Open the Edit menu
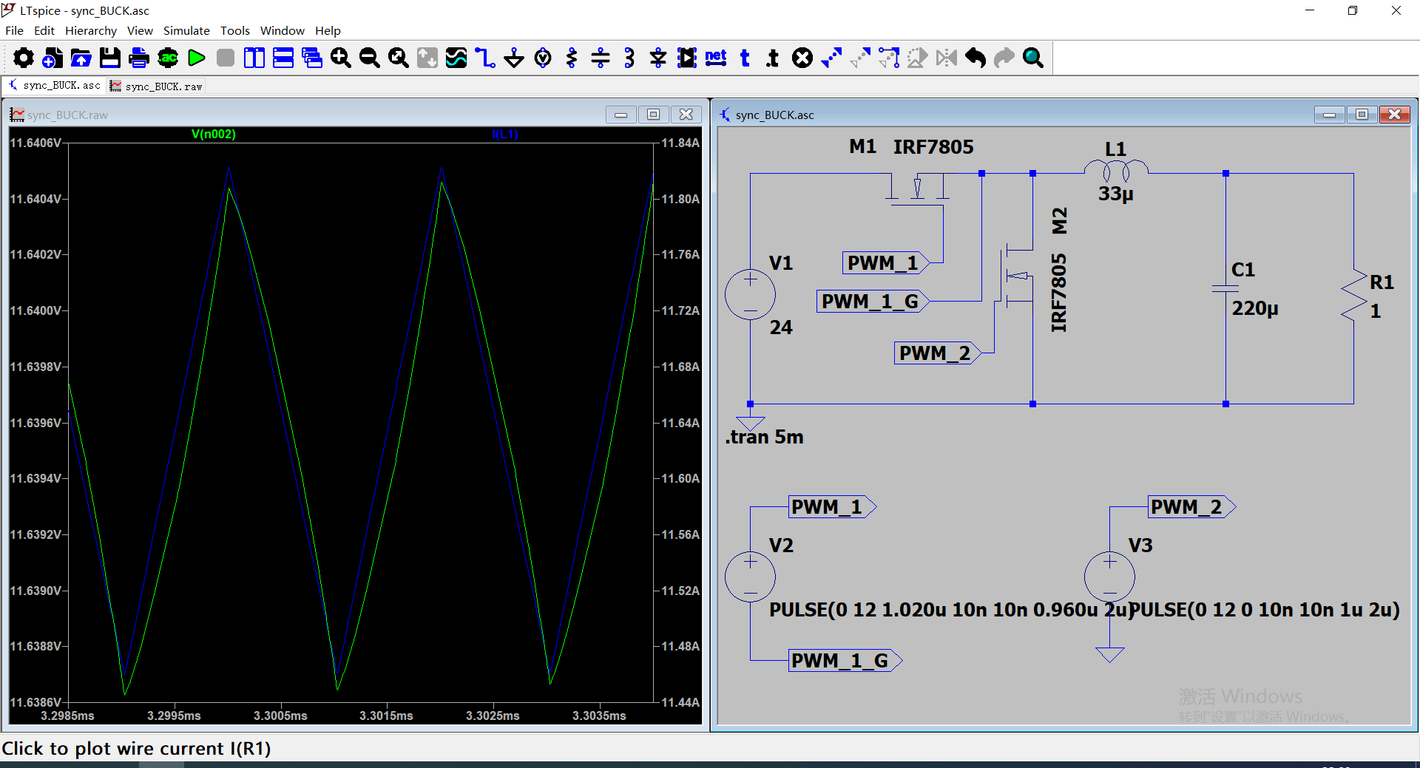The width and height of the screenshot is (1420, 768). [x=44, y=30]
